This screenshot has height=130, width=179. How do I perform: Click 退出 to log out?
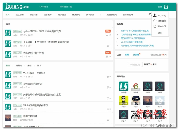160,33
